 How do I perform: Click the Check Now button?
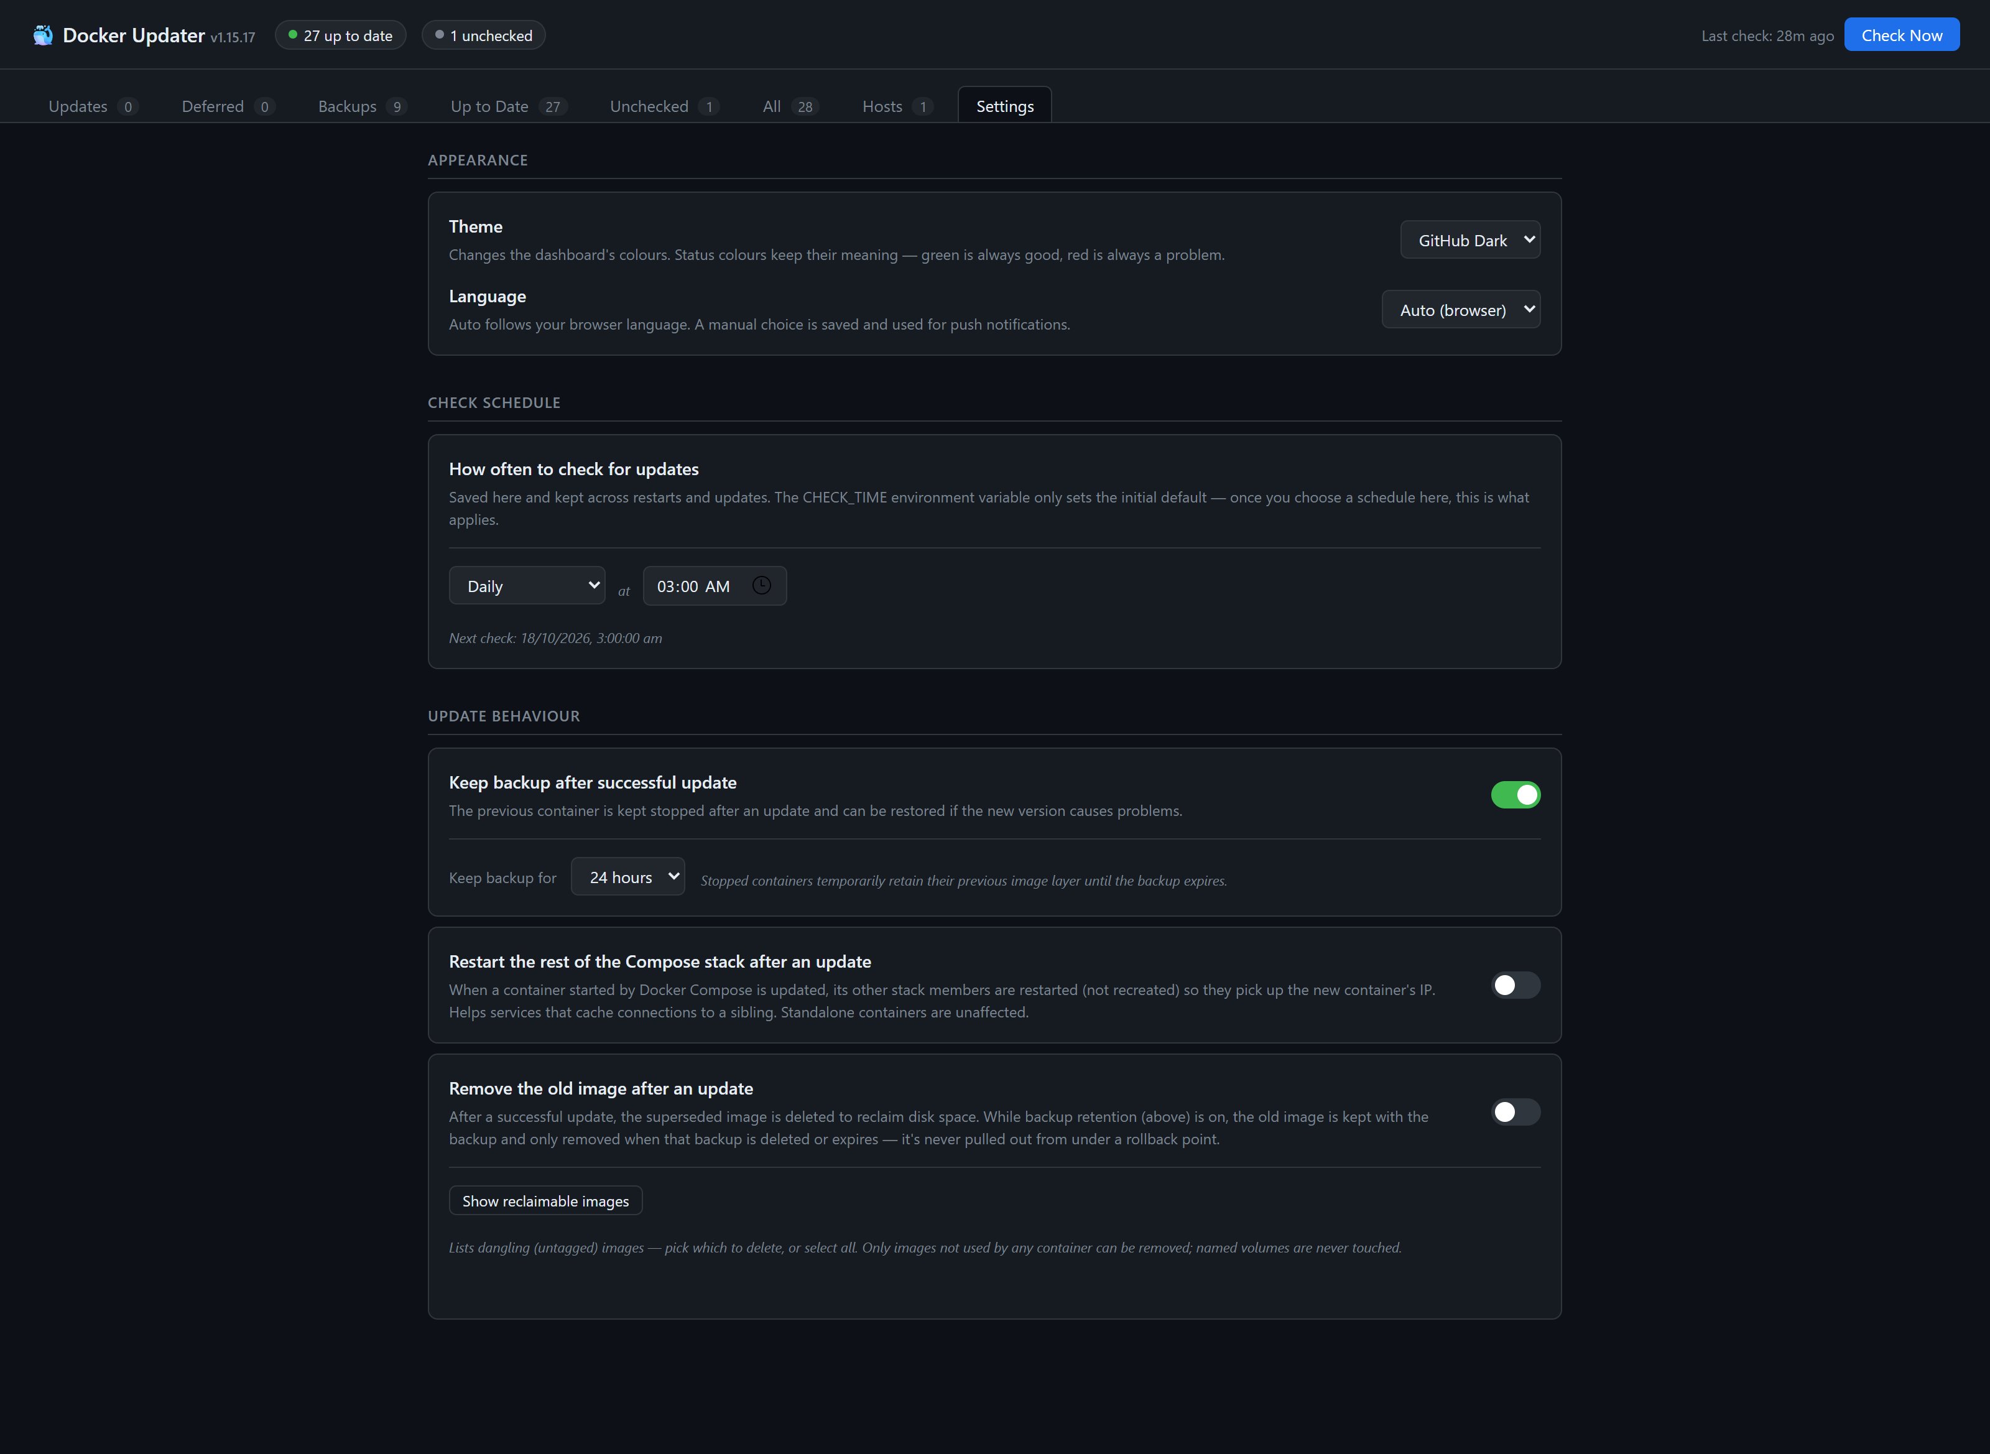coord(1901,35)
